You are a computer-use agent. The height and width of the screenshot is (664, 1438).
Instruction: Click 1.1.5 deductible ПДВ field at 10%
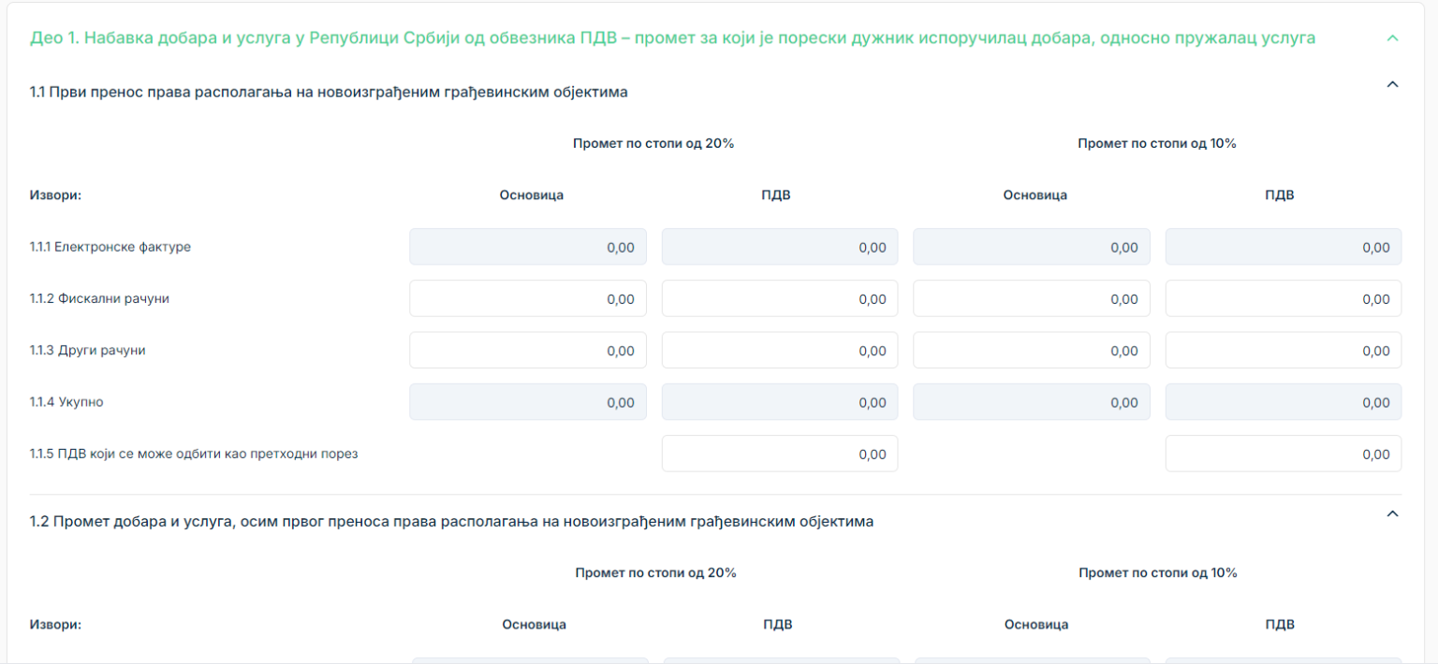point(1283,454)
